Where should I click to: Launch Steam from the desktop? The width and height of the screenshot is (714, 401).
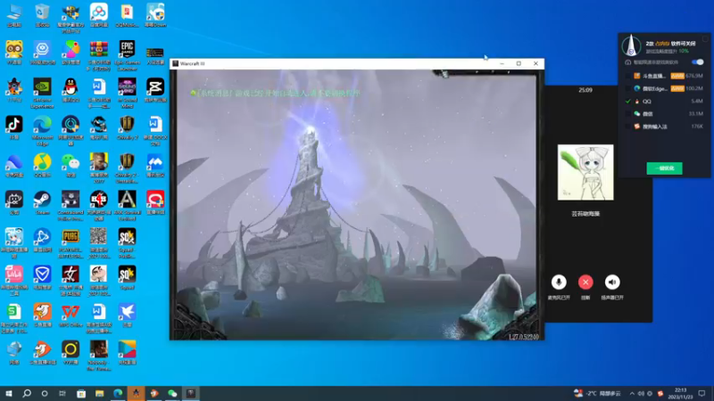(x=42, y=203)
